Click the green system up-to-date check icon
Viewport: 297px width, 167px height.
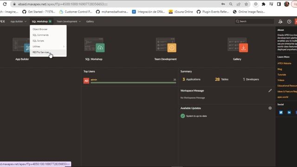(182, 116)
